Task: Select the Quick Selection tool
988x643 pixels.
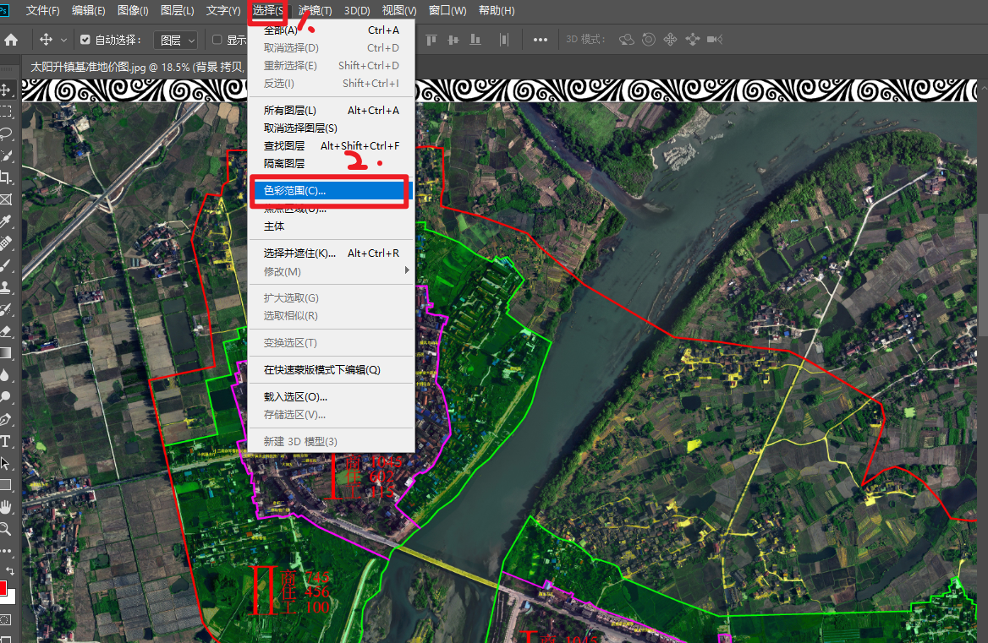Action: tap(5, 156)
